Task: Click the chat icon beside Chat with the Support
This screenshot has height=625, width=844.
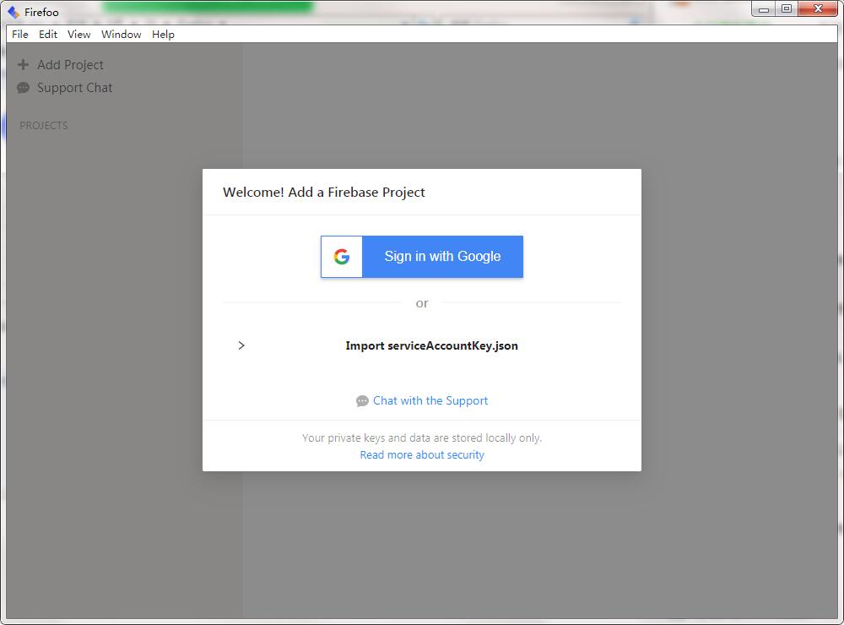Action: (362, 401)
